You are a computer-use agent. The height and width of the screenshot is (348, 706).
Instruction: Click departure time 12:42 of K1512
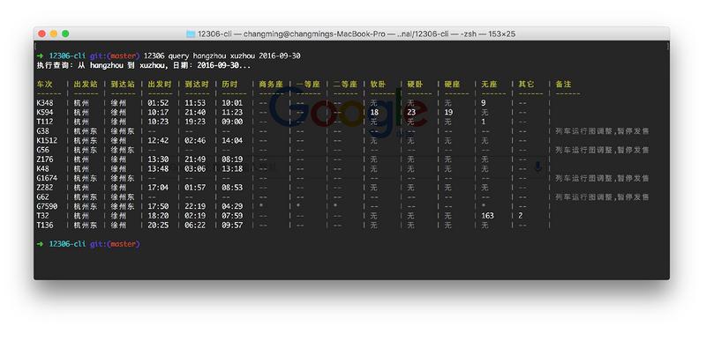coord(158,141)
